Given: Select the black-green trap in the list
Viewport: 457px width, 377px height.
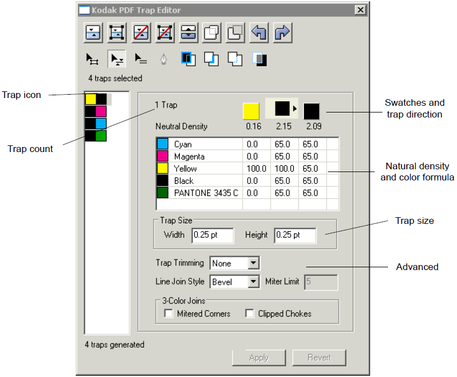Looking at the screenshot, I should click(96, 135).
